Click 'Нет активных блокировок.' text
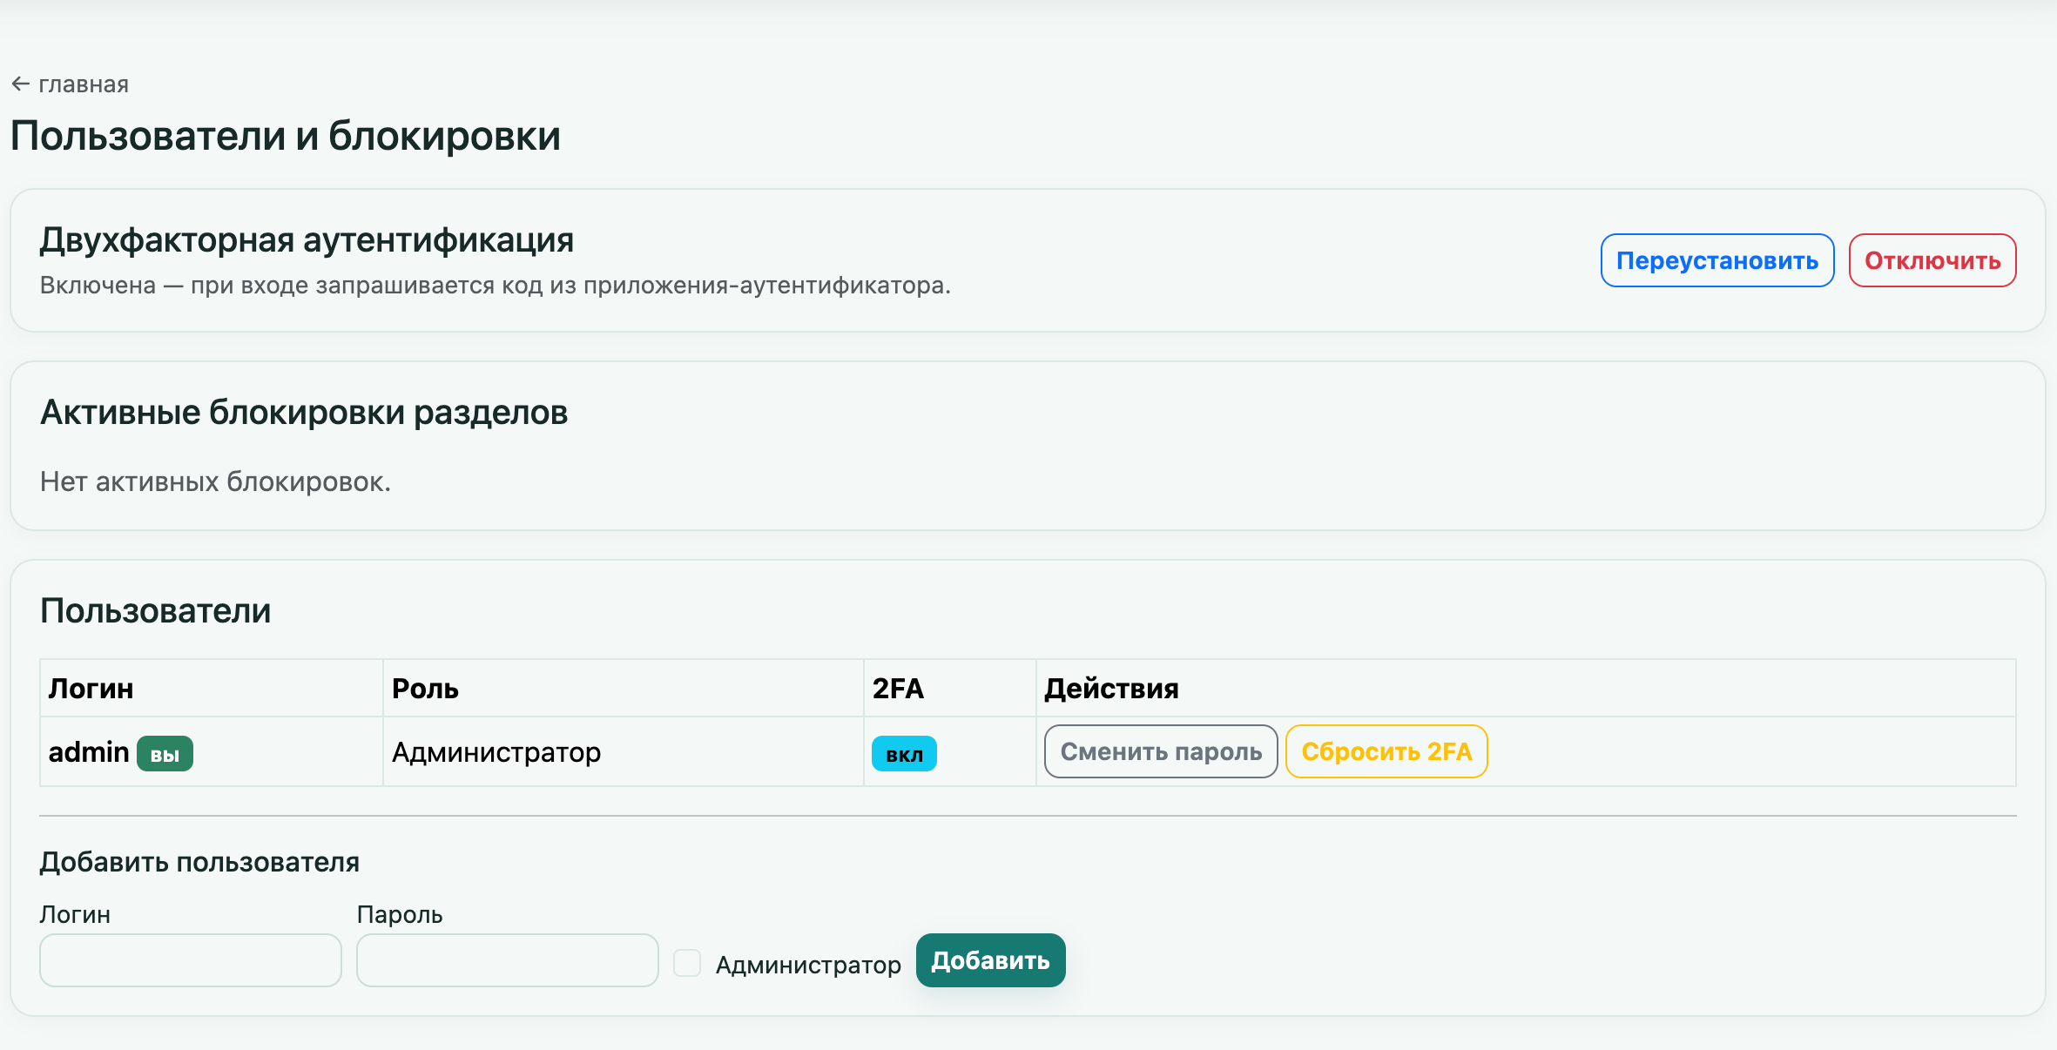Screen dimensions: 2057x1050 215,481
